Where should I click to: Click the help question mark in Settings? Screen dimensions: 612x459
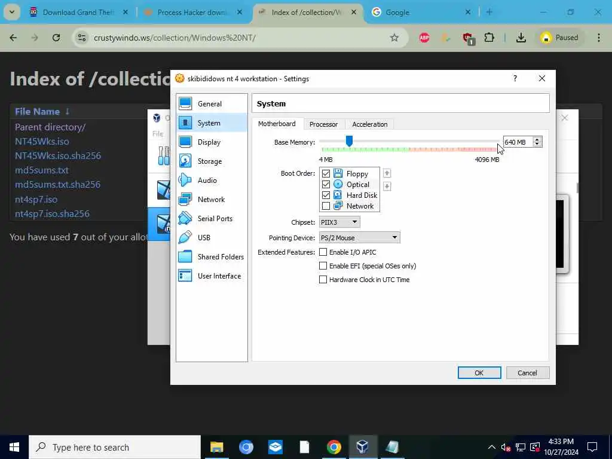(x=515, y=78)
